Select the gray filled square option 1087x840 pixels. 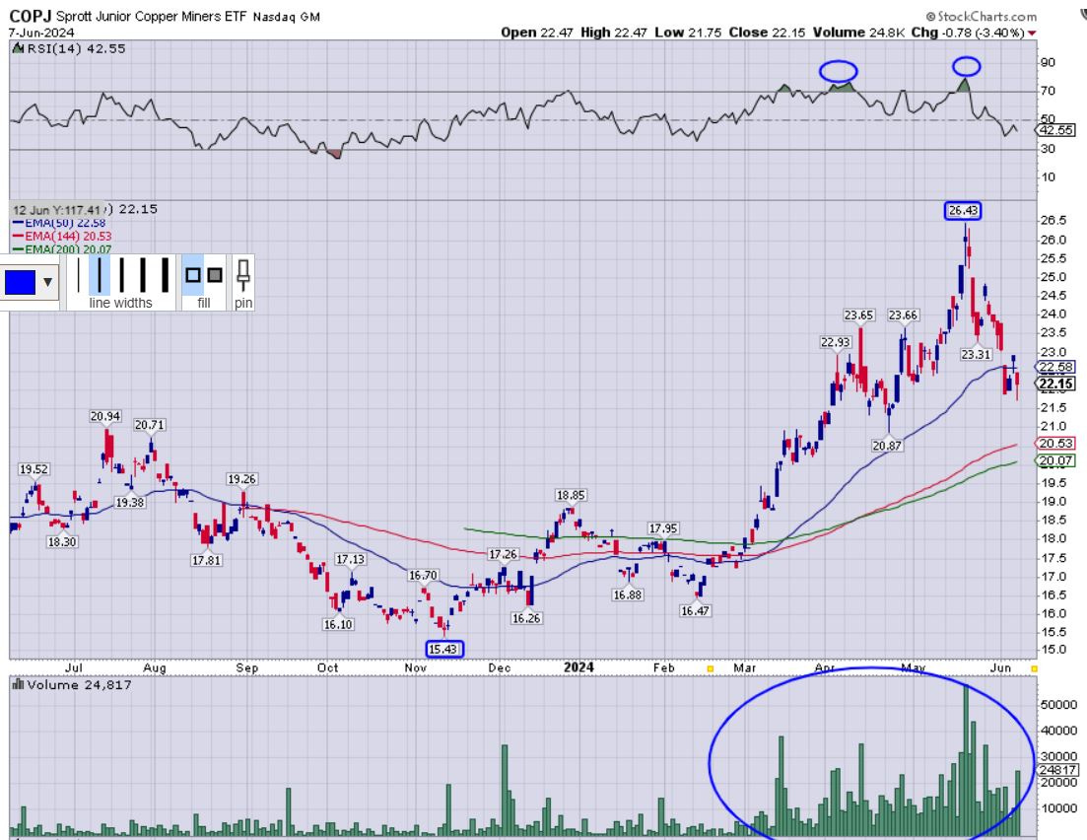tap(215, 275)
